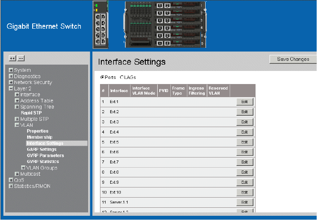Select the LAGs radio button

(x=122, y=78)
